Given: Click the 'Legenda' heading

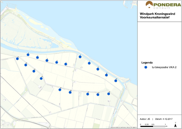Looking at the screenshot, I should pos(147,63).
